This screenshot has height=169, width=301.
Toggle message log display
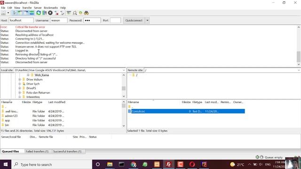coord(14,13)
